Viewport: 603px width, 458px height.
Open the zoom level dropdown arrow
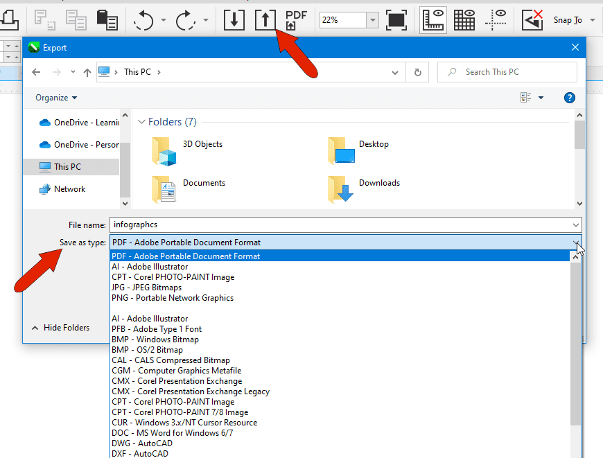(372, 20)
